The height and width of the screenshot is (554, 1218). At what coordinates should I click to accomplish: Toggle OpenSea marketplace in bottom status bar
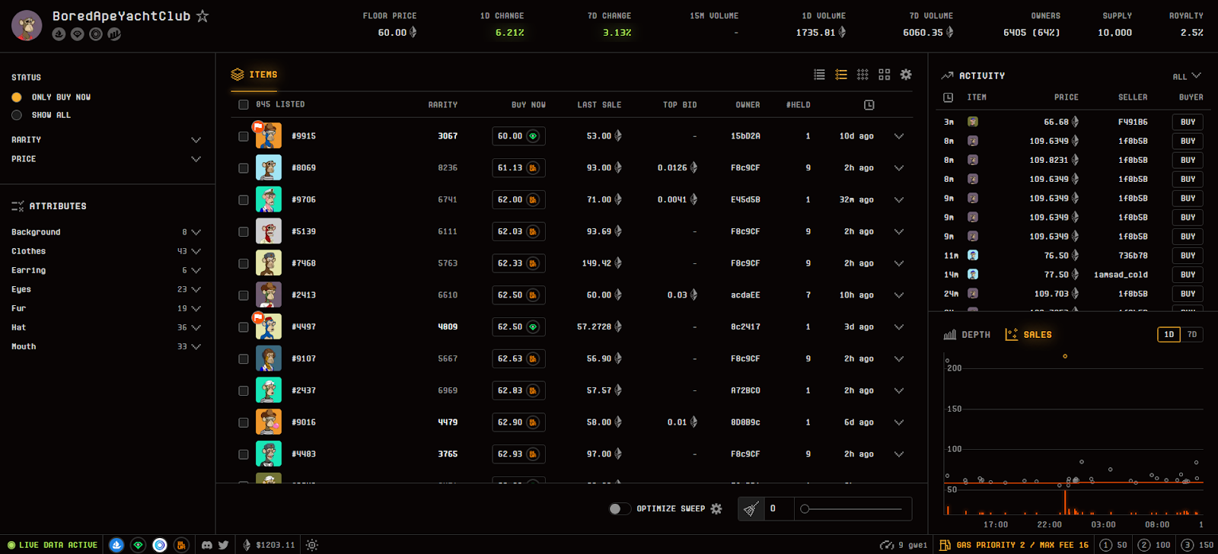(x=116, y=545)
